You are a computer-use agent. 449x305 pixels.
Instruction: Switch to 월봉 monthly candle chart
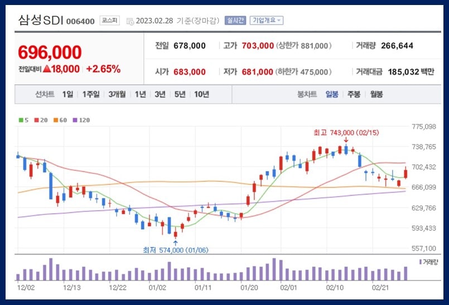click(376, 94)
